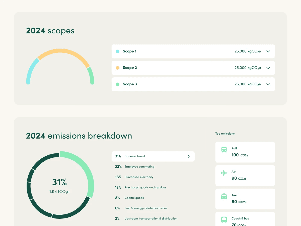Select the Top emissions heading
Viewport: 301px width, 226px height.
pyautogui.click(x=225, y=134)
